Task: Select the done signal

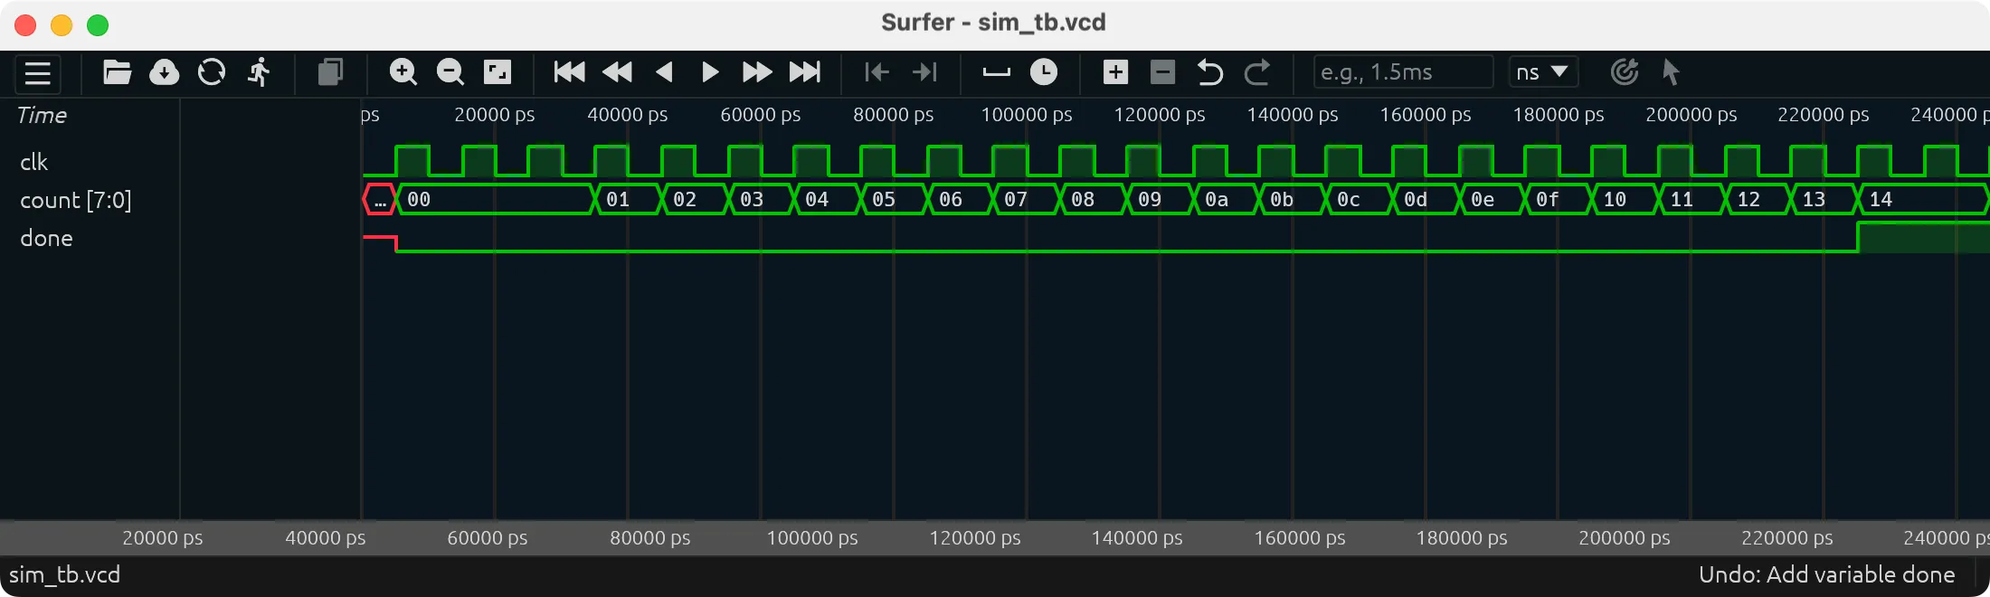Action: click(x=46, y=238)
